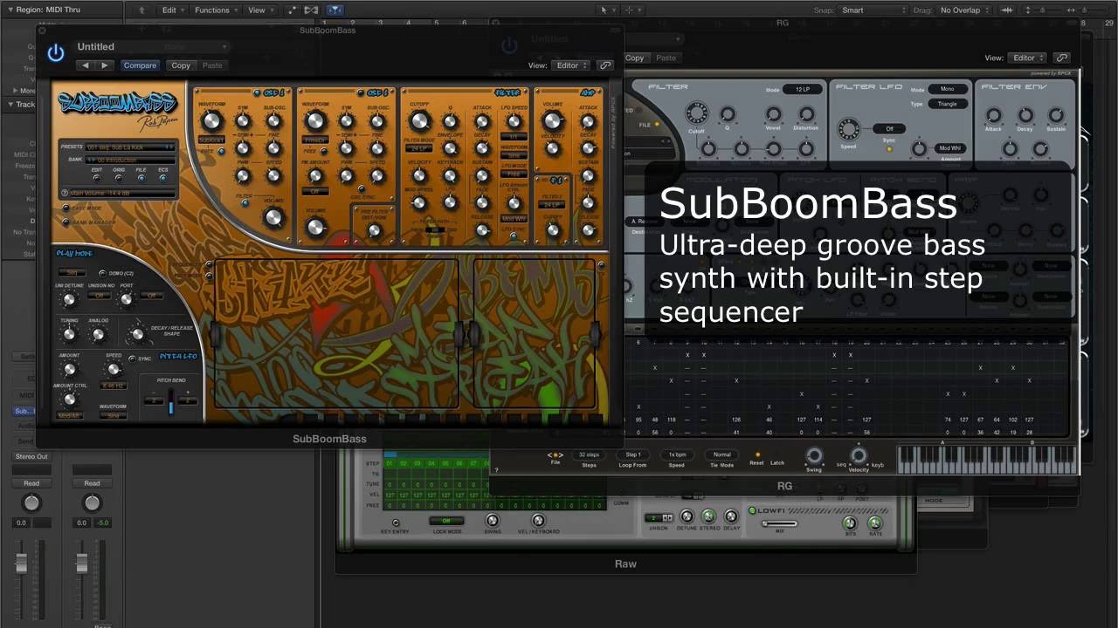This screenshot has height=628, width=1118.
Task: Click the Rate knob in Raw LOWFI section
Action: point(875,522)
